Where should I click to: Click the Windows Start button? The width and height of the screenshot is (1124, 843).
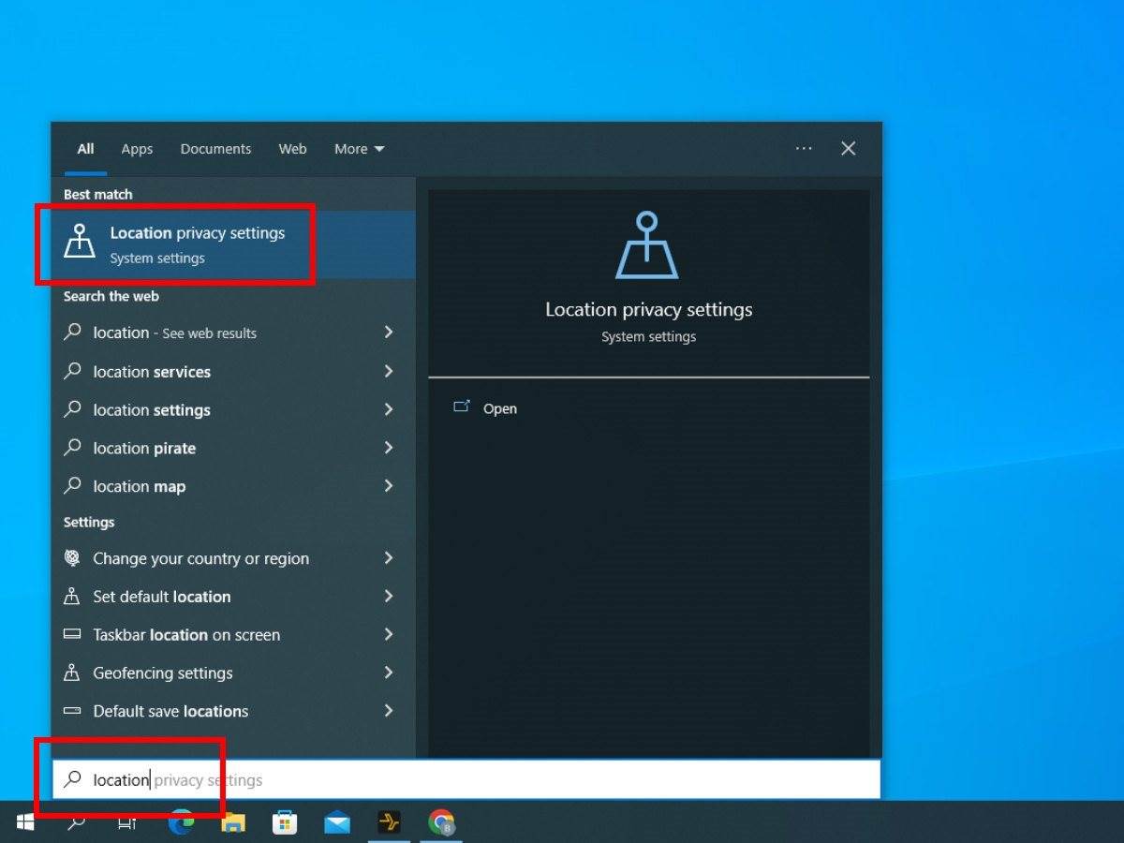pos(25,822)
